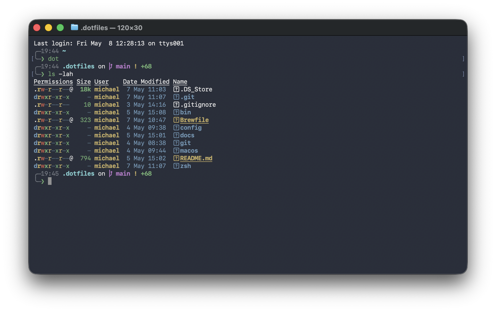Click the 10 size value of .gitignore
This screenshot has width=496, height=312.
click(87, 105)
